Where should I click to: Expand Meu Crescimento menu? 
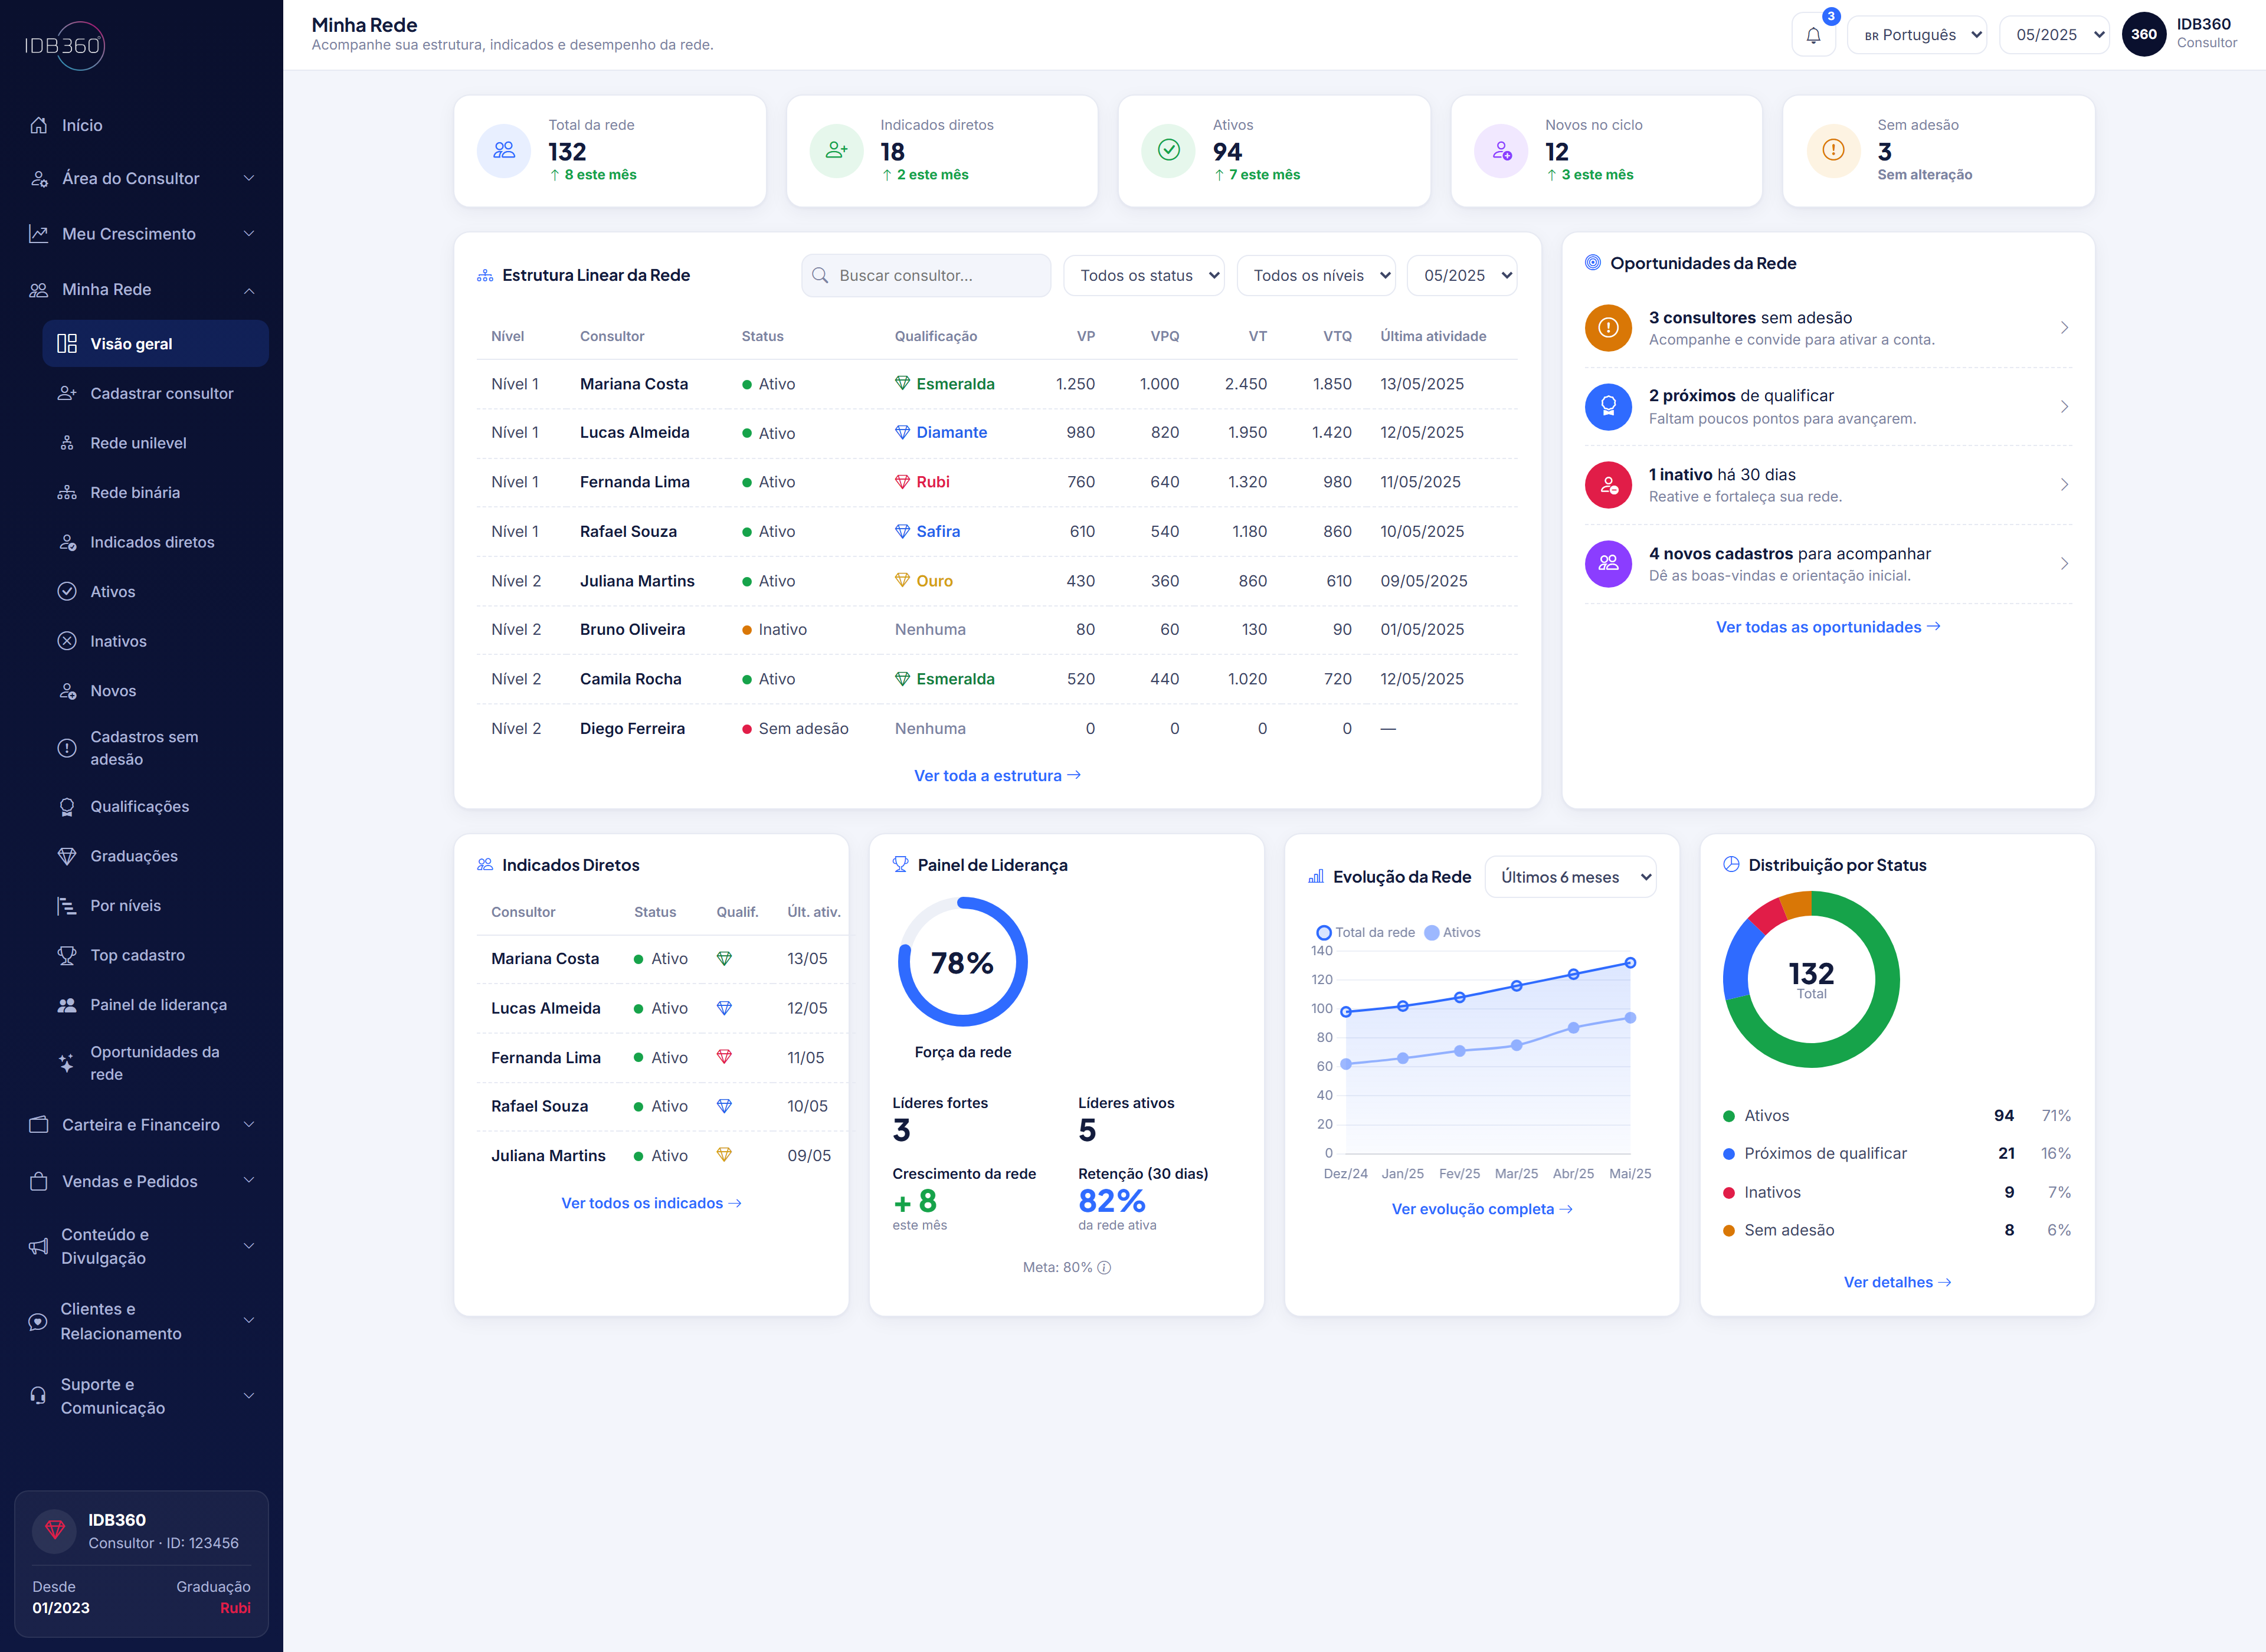(141, 234)
